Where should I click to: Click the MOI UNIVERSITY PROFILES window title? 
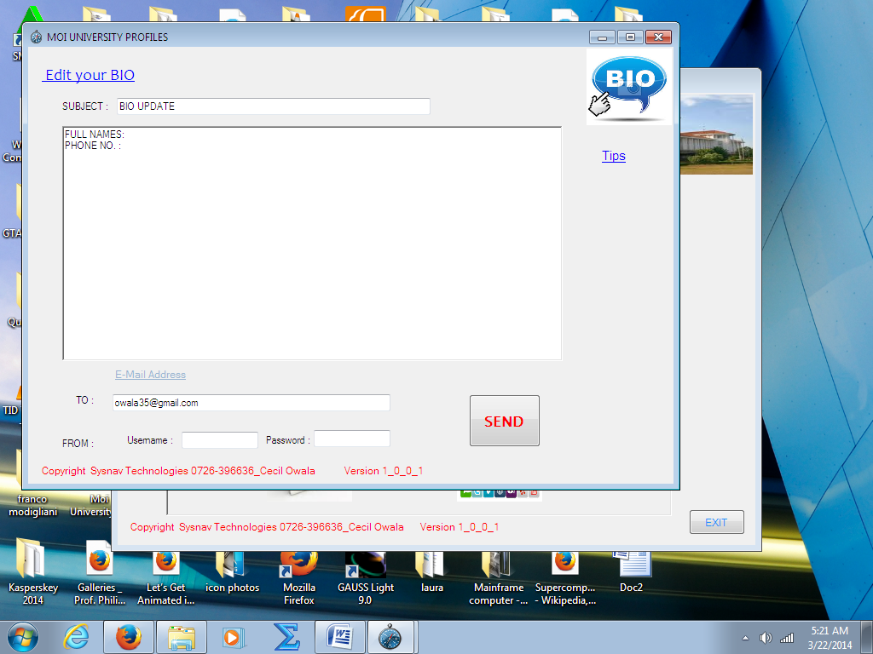point(107,37)
